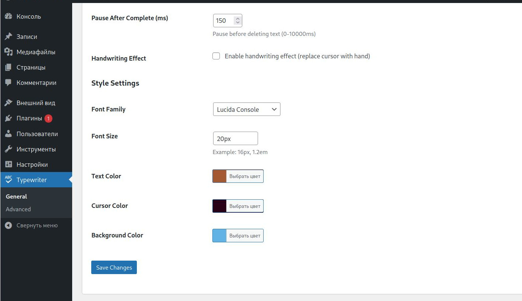Click the 'Font Family' label

[108, 109]
